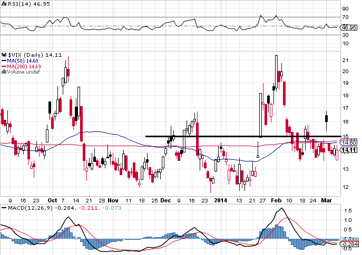Select the $VIX (Daily) 14.11 title
Image resolution: width=362 pixels, height=255 pixels.
(x=35, y=55)
